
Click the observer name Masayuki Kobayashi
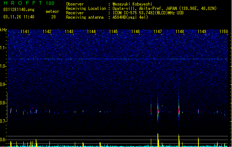(132, 4)
